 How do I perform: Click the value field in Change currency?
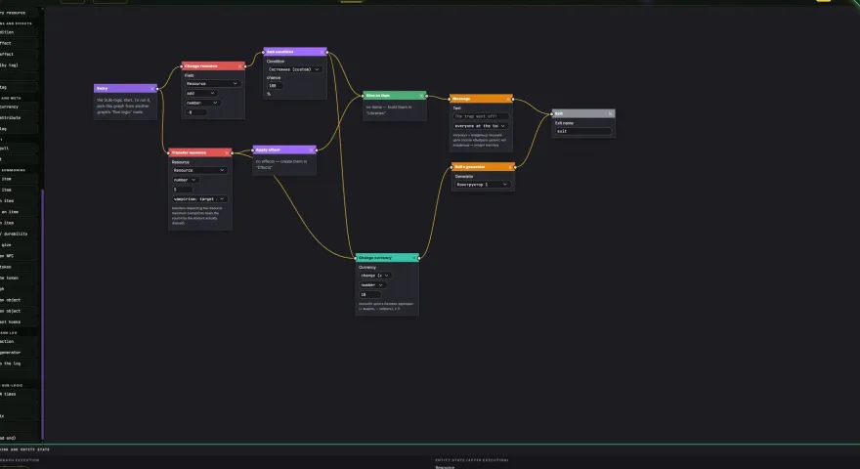[369, 294]
